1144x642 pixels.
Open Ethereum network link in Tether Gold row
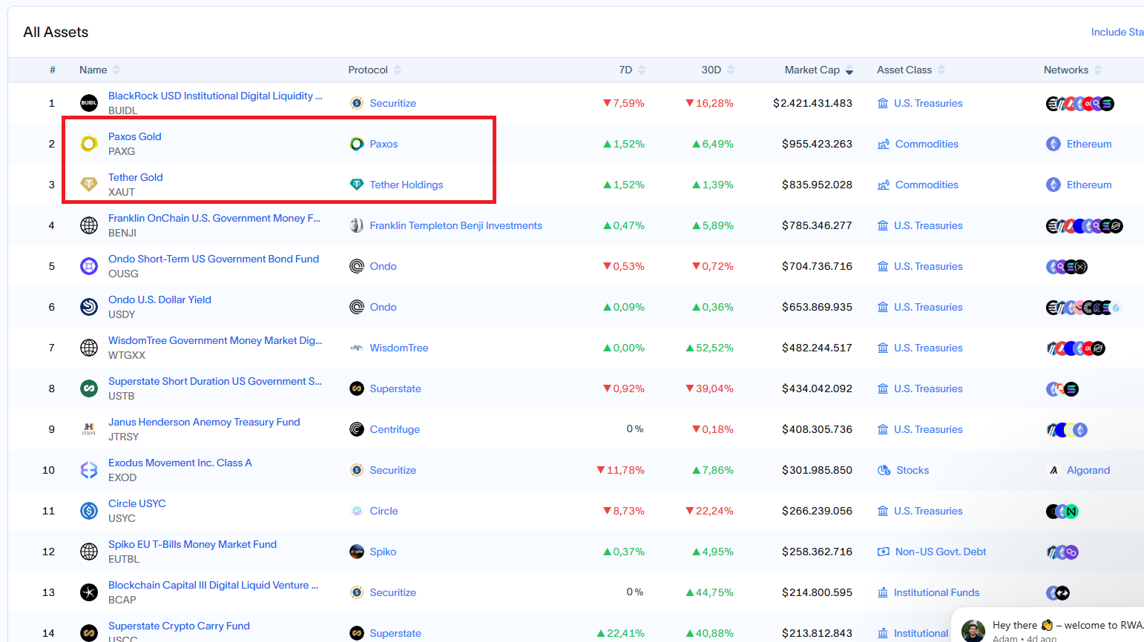point(1089,185)
